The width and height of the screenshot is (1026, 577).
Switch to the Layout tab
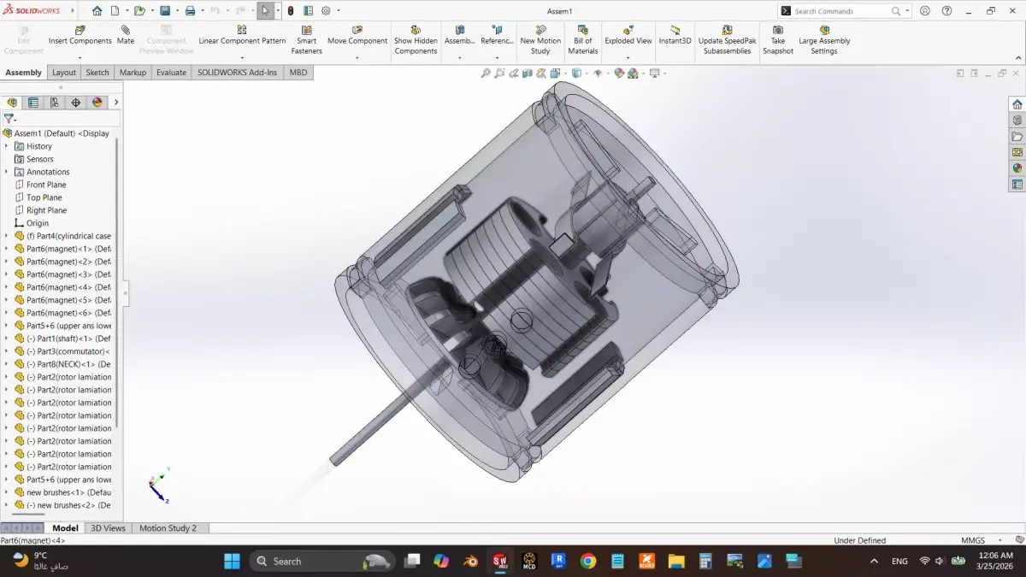tap(64, 73)
